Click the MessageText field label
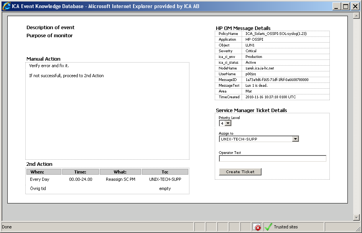362x233 pixels. pos(229,86)
